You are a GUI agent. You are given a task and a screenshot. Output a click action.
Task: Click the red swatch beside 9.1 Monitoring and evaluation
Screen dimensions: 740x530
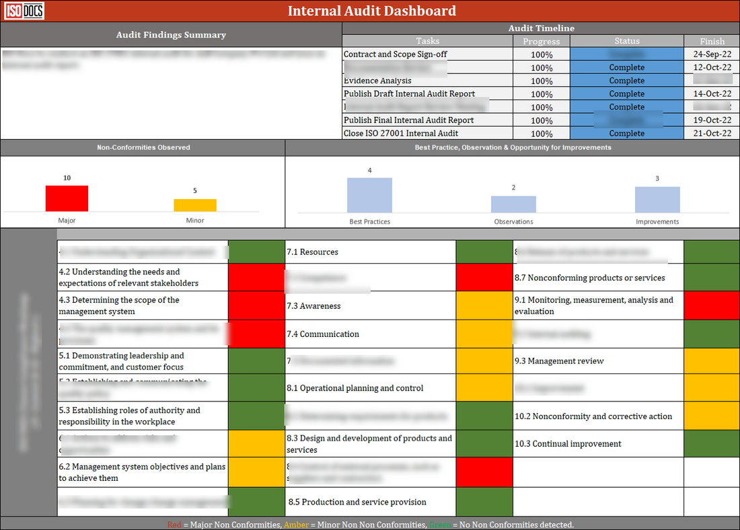[711, 306]
